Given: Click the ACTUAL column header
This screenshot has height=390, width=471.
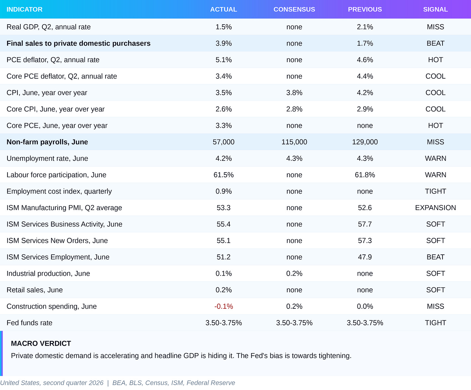Looking at the screenshot, I should (x=224, y=9).
